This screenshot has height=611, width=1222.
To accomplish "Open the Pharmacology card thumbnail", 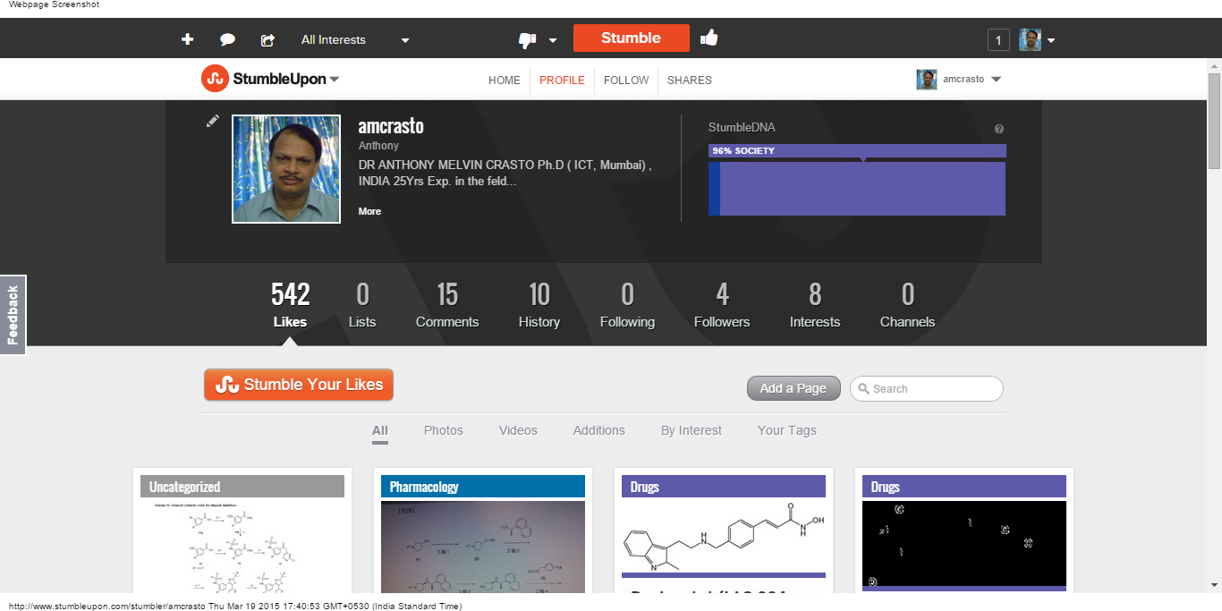I will click(x=483, y=546).
